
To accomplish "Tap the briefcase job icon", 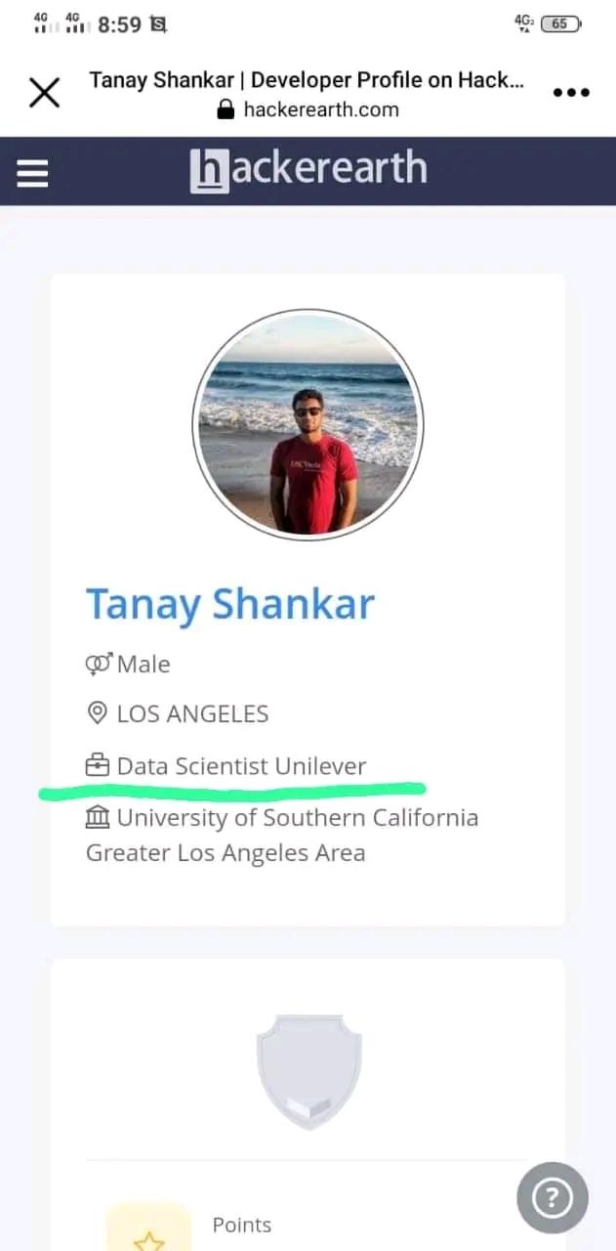I will coord(98,765).
